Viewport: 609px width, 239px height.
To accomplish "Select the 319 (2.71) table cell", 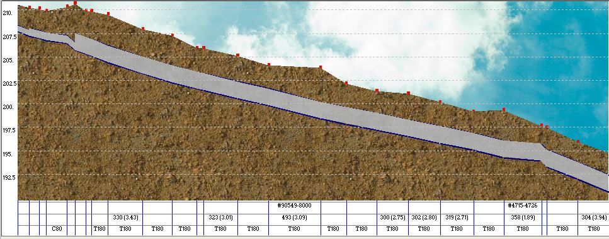I will coord(457,217).
